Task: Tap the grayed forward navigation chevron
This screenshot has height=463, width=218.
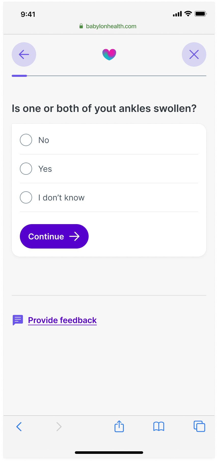Action: tap(59, 427)
